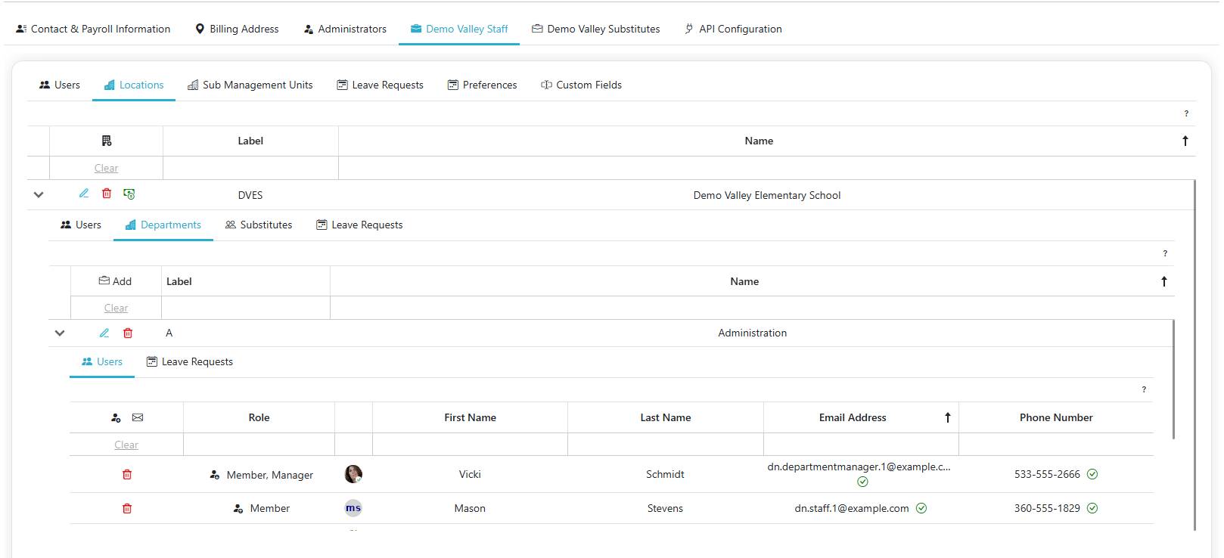Click Vicki Schmidt's profile photo

point(353,474)
